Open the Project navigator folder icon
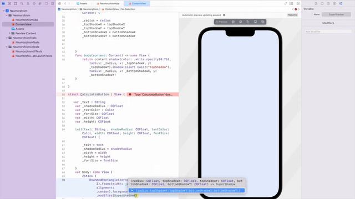The image size is (355, 199). (3, 4)
